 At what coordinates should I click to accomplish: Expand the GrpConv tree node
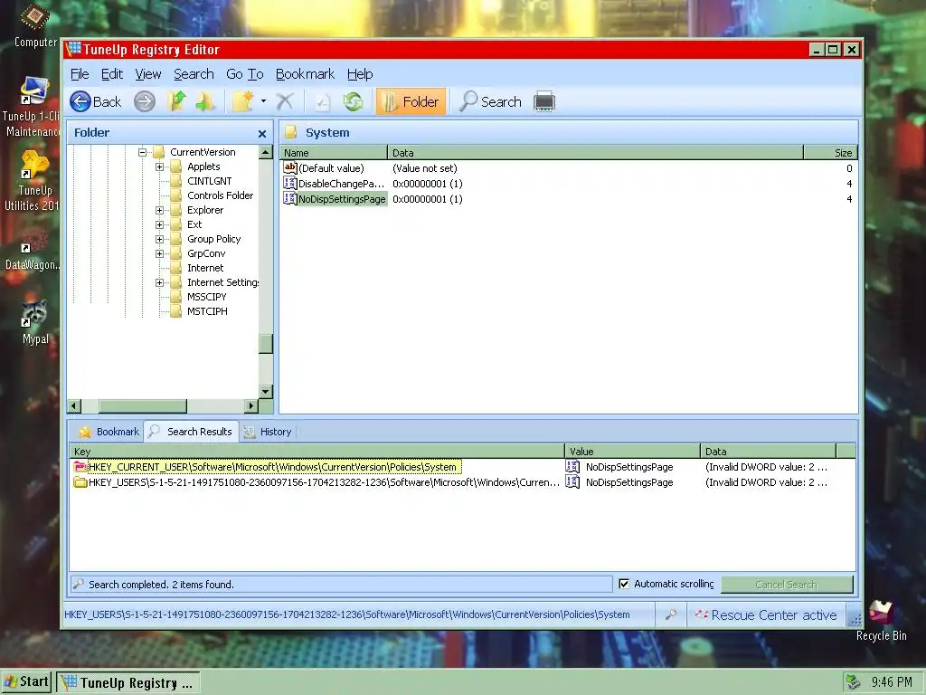pyautogui.click(x=159, y=253)
